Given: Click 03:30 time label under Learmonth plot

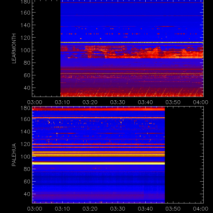Looking at the screenshot, I should (118, 102).
